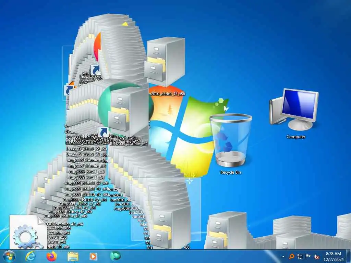
Task: Select the Aug2009_d3dcsx_42_x86 label
Action: click(x=70, y=212)
